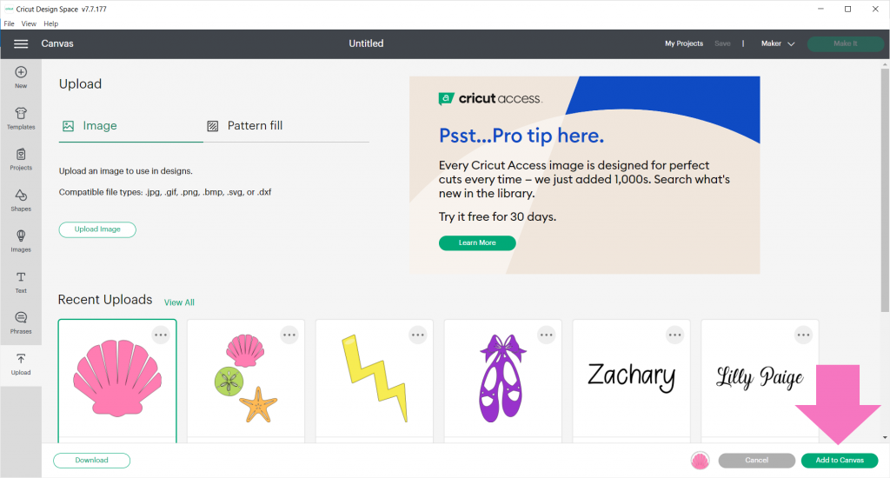This screenshot has width=890, height=478.
Task: Click the Make It button
Action: point(845,43)
